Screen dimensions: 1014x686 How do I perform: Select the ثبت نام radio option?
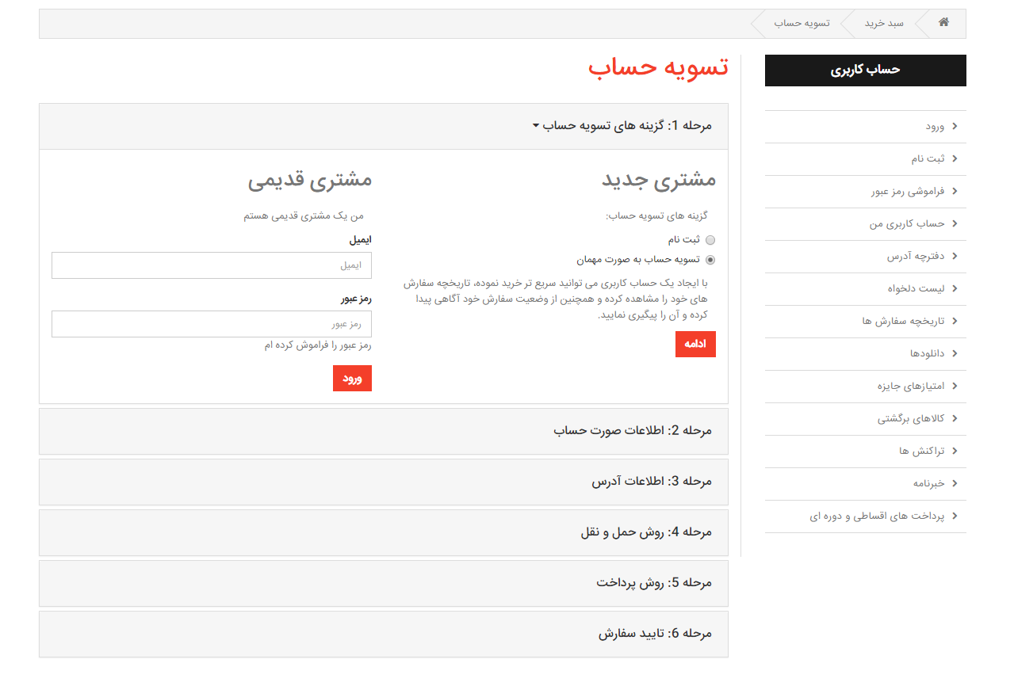coord(710,240)
